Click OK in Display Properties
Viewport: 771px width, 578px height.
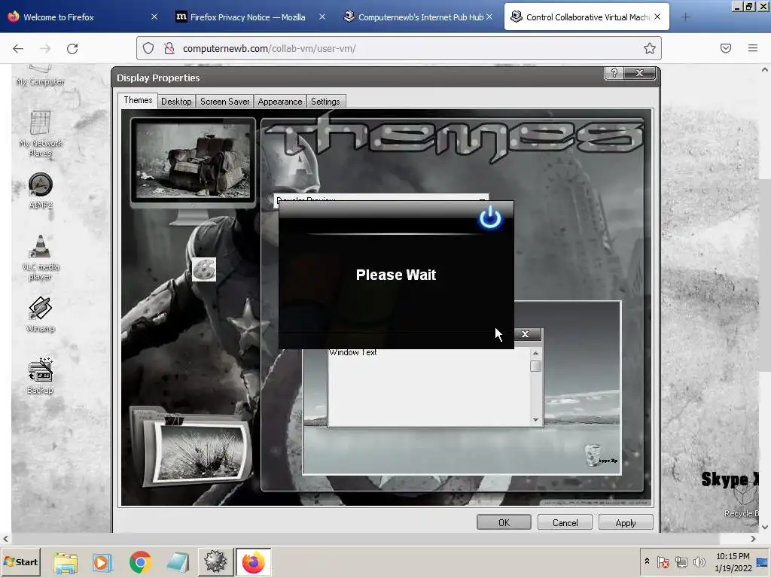[x=504, y=522]
